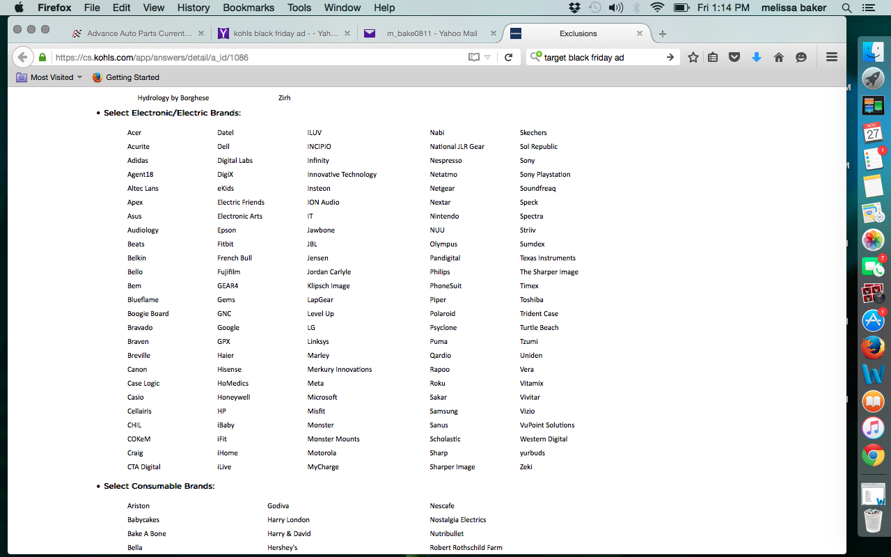
Task: Open the Downloads arrow panel
Action: pos(757,57)
